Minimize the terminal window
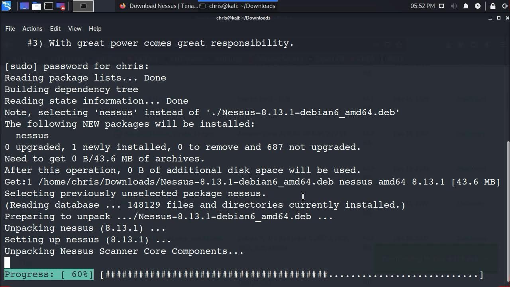510x287 pixels. (490, 18)
